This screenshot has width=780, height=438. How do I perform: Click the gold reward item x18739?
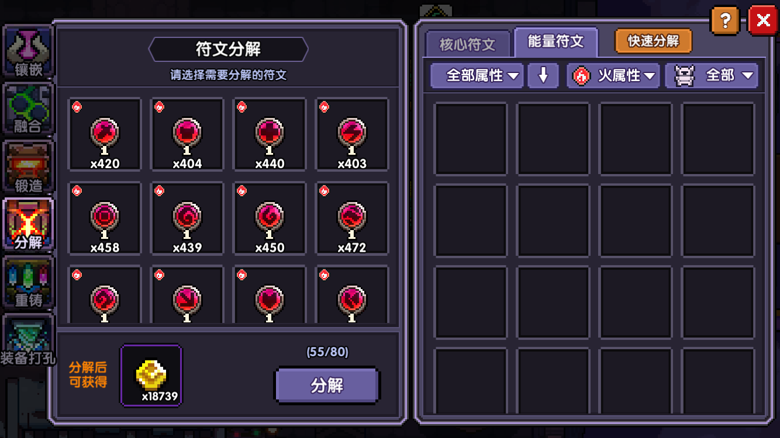coord(151,375)
